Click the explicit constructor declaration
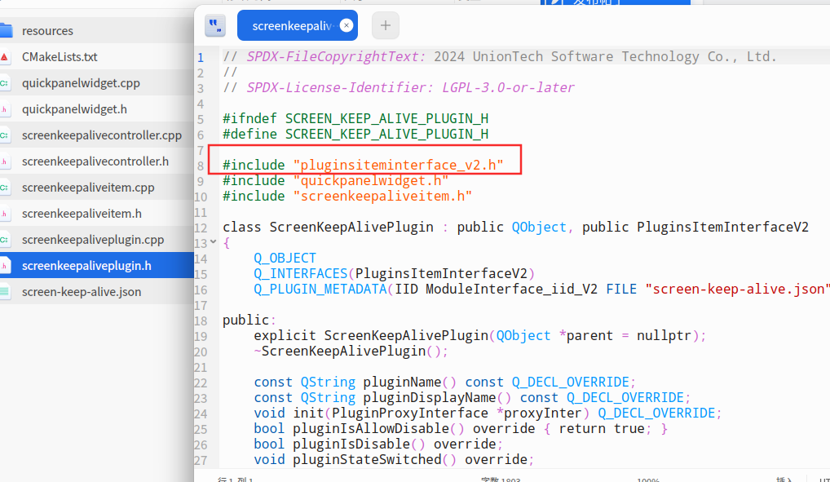830x482 pixels. (479, 336)
